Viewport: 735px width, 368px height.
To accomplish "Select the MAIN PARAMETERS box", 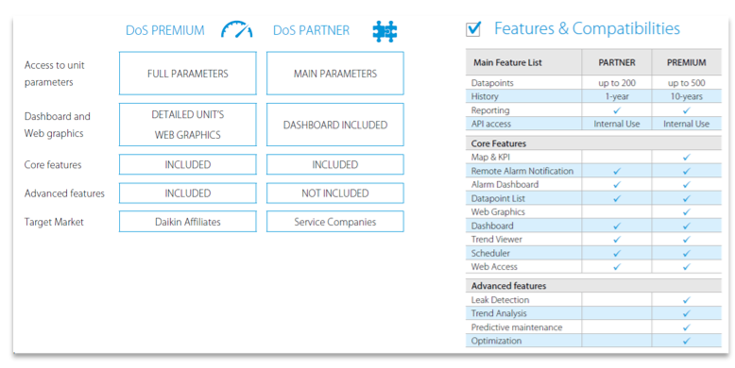I will 335,74.
